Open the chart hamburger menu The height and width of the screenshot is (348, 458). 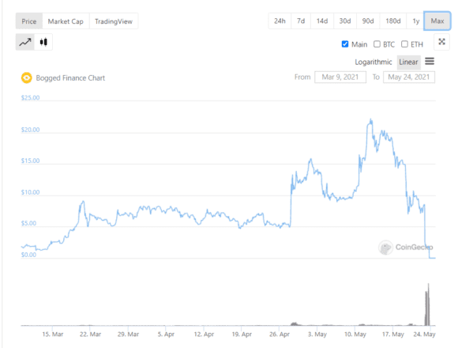(430, 62)
